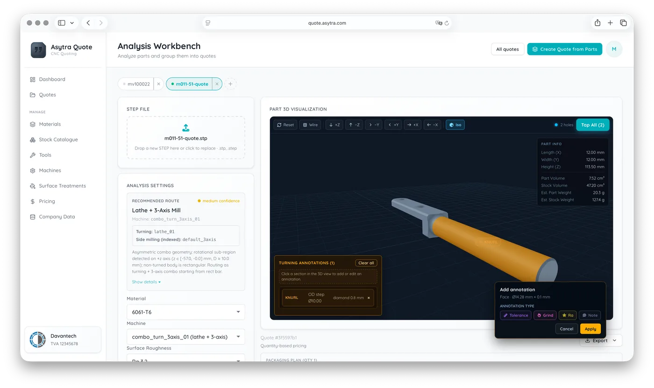Click the STEP file upload icon
This screenshot has width=654, height=388.
tap(185, 128)
